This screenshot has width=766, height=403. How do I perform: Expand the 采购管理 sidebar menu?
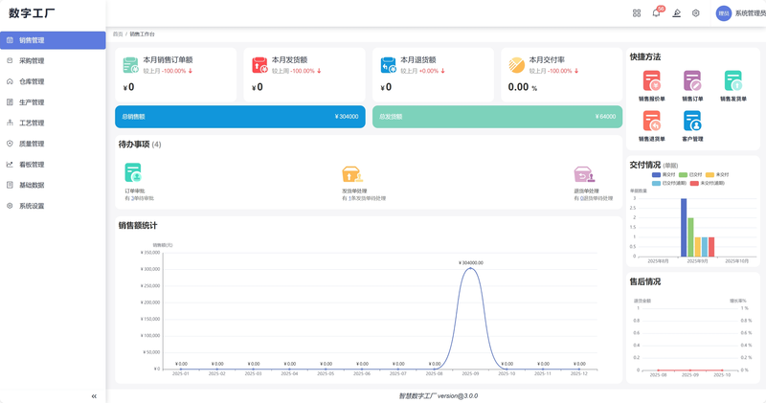pyautogui.click(x=32, y=60)
